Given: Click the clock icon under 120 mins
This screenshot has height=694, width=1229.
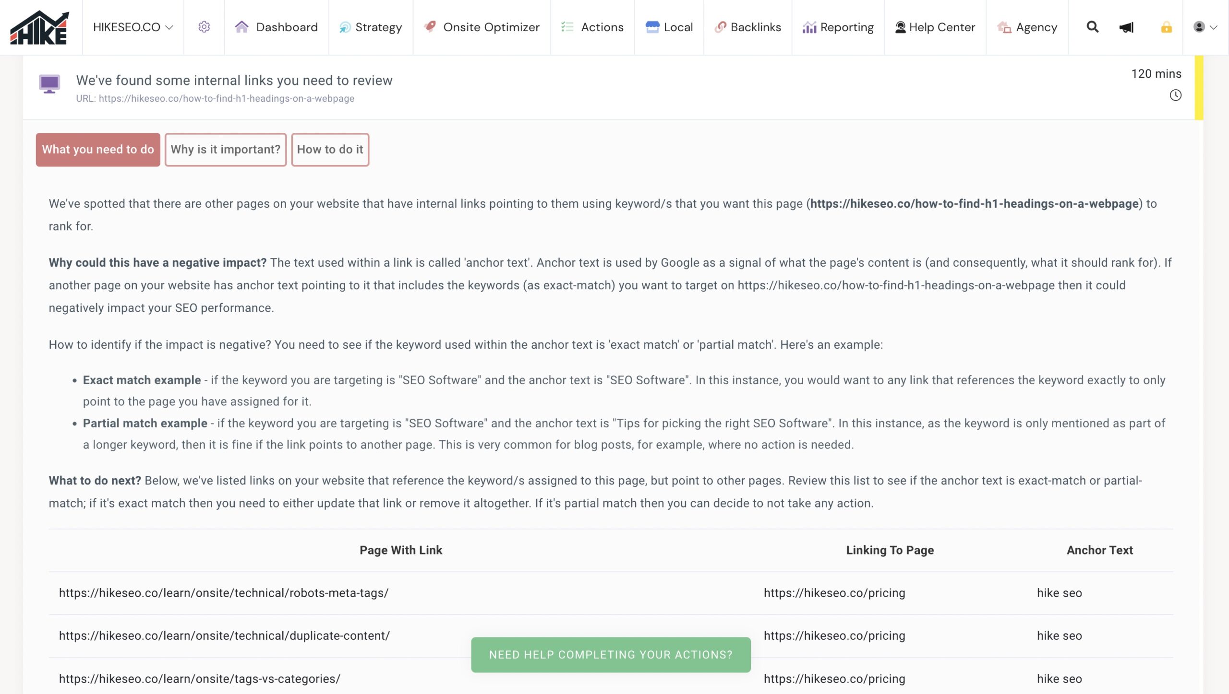Looking at the screenshot, I should point(1175,95).
